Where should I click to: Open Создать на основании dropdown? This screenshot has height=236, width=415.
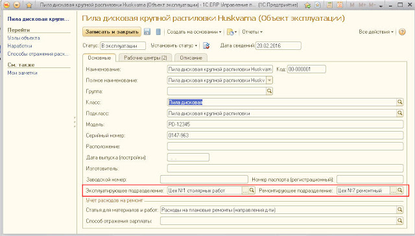[x=194, y=32]
